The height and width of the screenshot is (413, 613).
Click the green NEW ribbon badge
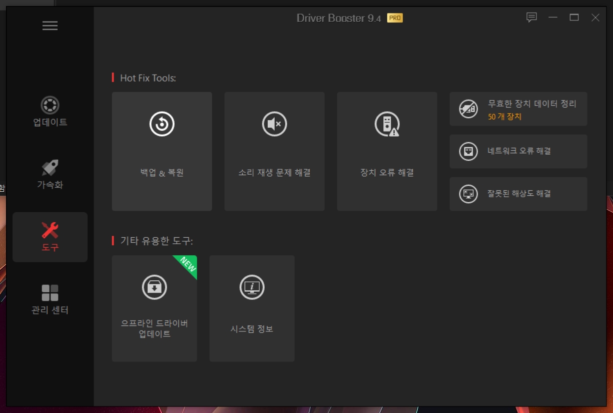[x=187, y=265]
